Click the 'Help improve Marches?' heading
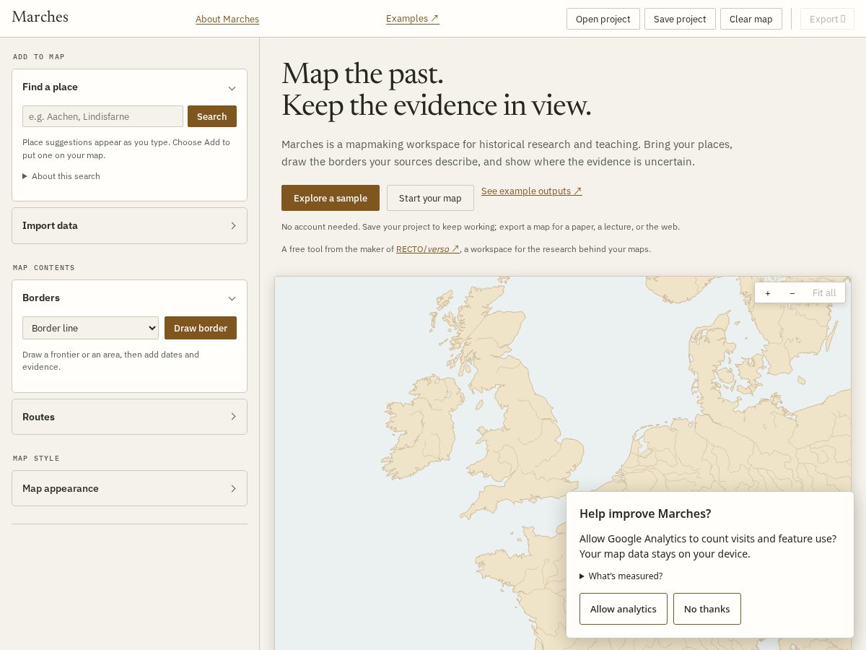The image size is (866, 650). click(645, 513)
